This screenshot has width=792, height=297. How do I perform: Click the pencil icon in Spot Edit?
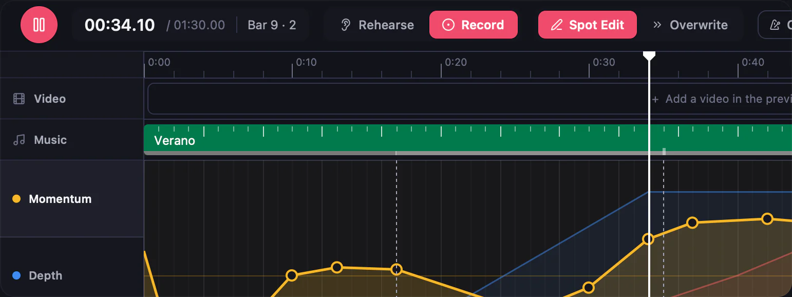pos(556,25)
